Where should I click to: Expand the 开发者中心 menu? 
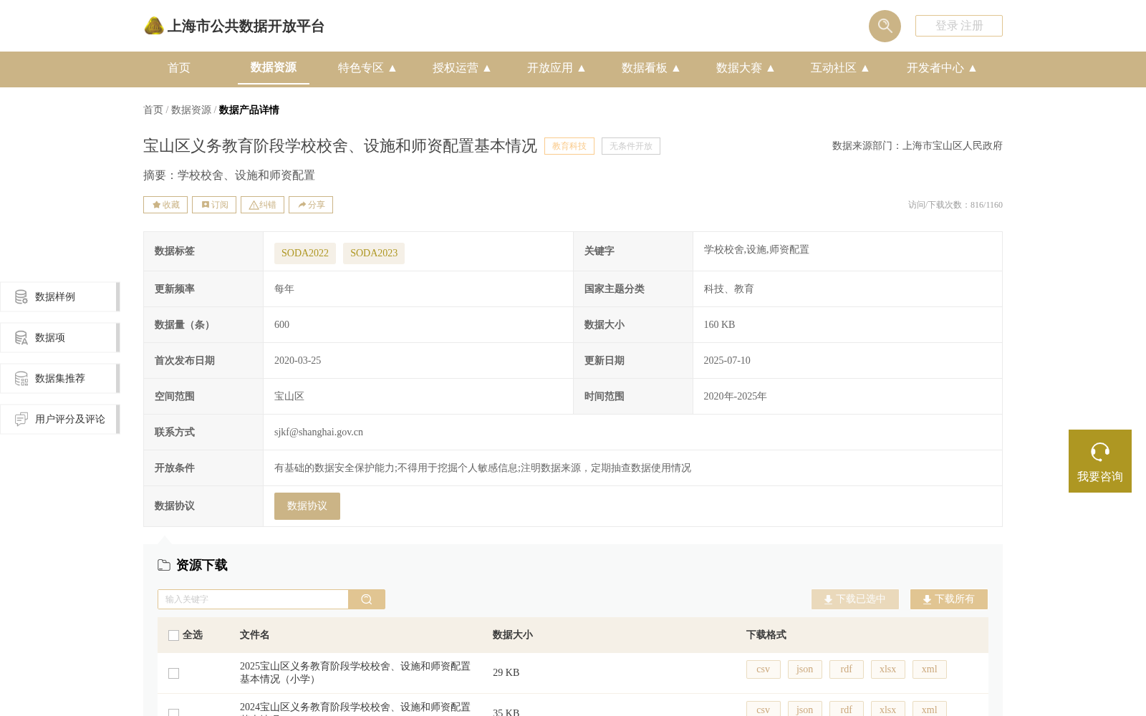[x=942, y=68]
